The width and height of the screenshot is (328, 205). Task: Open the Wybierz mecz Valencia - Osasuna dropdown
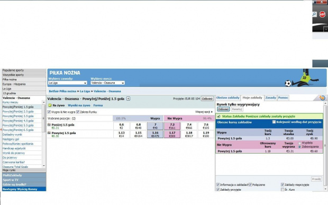[x=107, y=83]
